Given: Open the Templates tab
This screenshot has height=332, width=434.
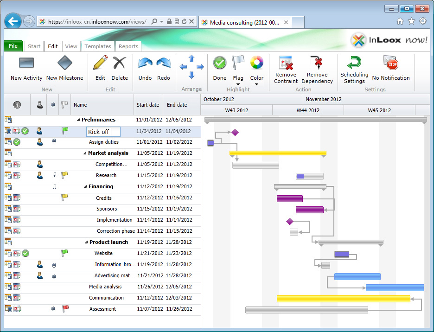Looking at the screenshot, I should [x=98, y=46].
